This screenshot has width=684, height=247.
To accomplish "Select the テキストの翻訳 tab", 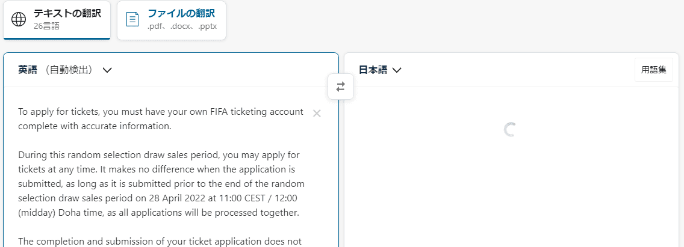I will tap(57, 20).
